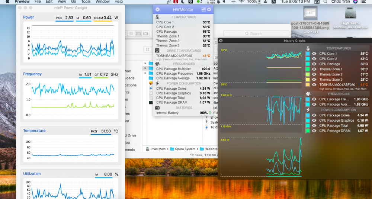Toggle visibility eye for Thermal Zone 2
Screen dimensions: 372x199
pos(314,74)
